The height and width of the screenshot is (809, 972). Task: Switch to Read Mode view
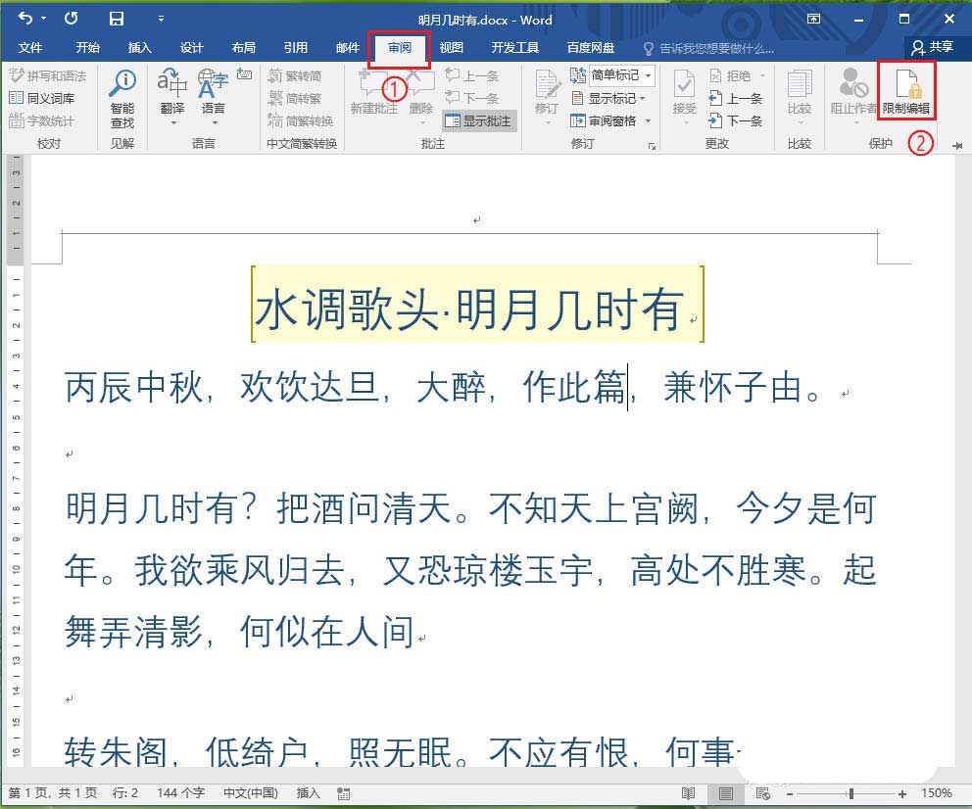coord(688,793)
